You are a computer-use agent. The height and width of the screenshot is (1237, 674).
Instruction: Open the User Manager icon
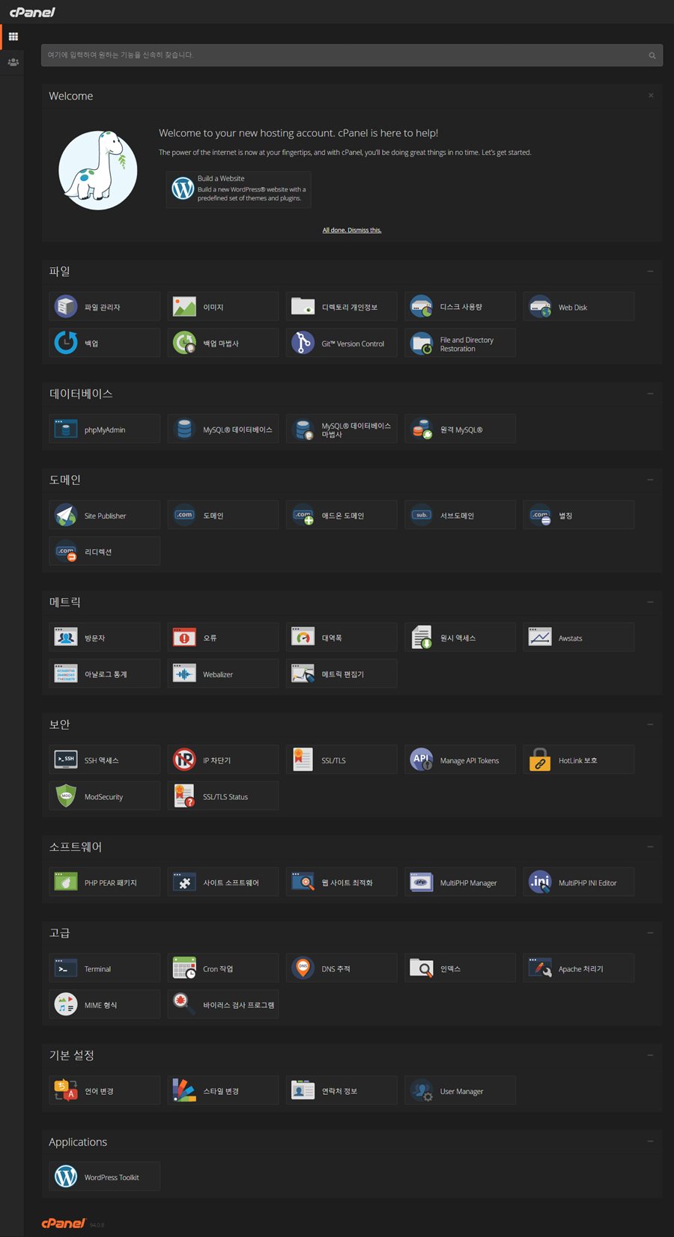pyautogui.click(x=421, y=1091)
